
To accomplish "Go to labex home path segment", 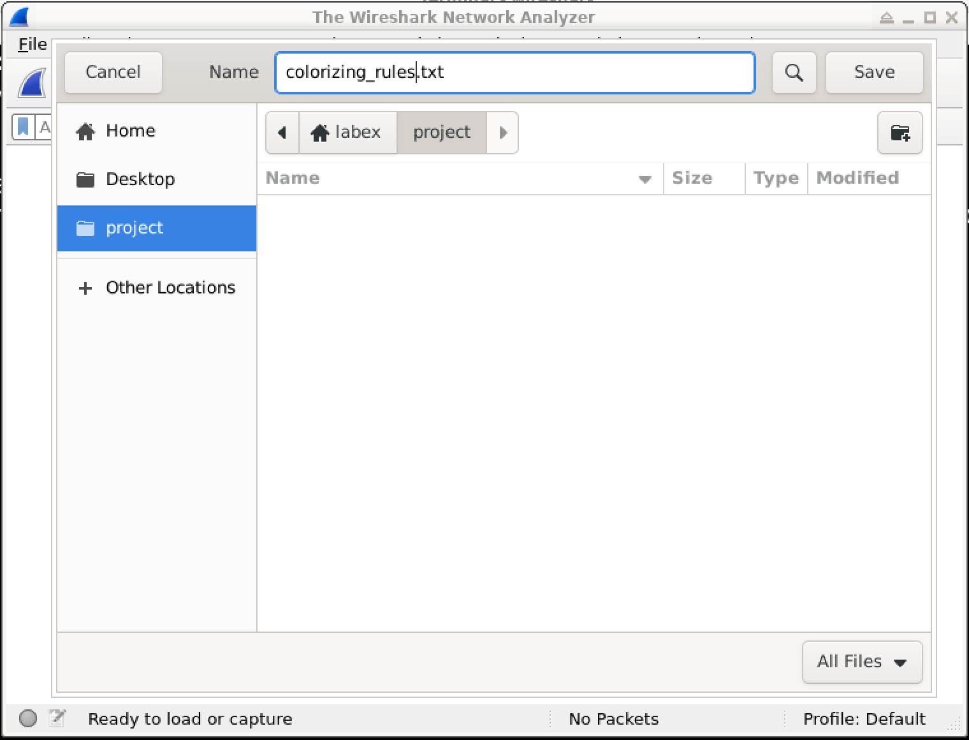I will point(347,133).
